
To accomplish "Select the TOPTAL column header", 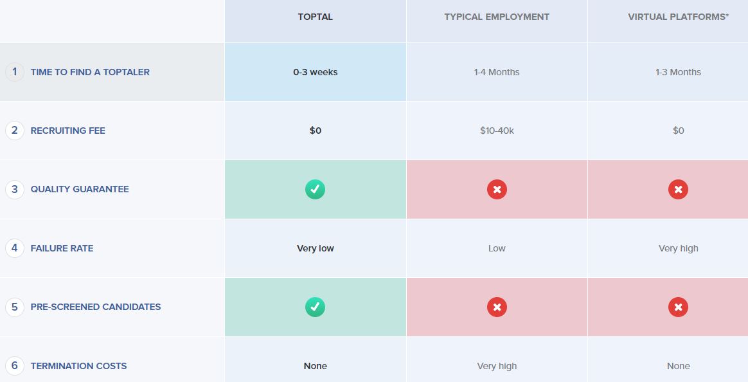I will 316,17.
